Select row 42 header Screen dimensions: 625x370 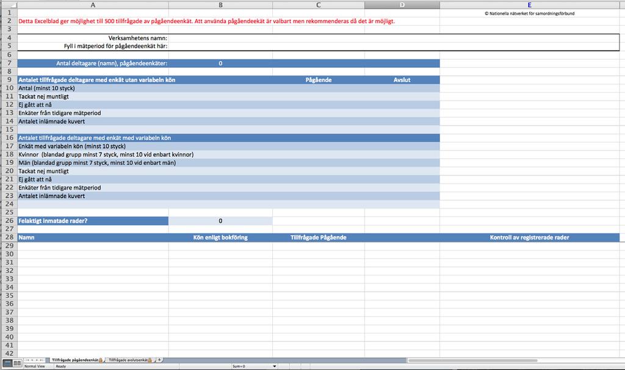click(9, 354)
